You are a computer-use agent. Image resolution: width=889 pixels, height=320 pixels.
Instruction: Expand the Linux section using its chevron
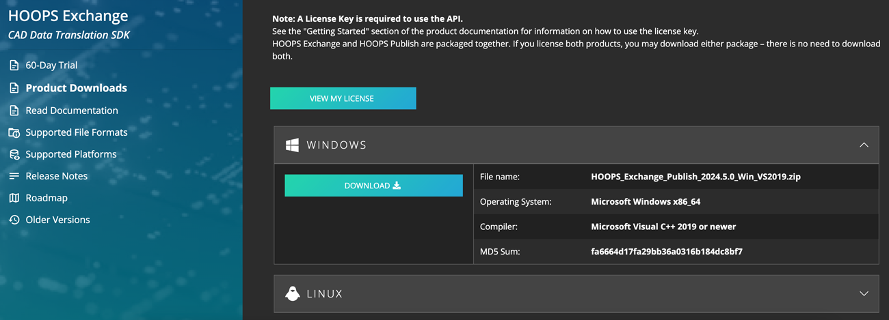coord(864,293)
